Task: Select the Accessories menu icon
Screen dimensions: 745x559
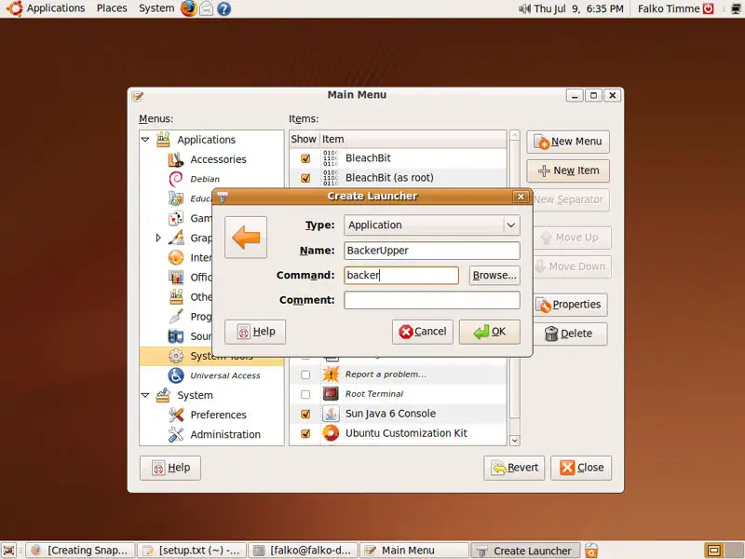Action: (176, 159)
